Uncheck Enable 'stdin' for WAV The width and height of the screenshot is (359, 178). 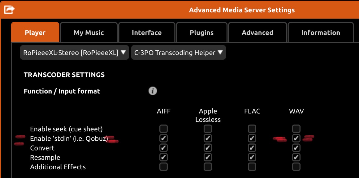coord(296,138)
